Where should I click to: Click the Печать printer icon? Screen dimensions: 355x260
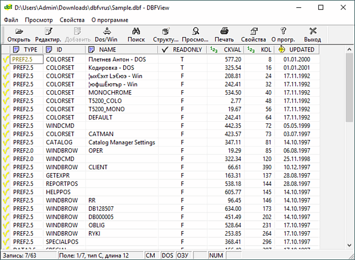pos(224,32)
